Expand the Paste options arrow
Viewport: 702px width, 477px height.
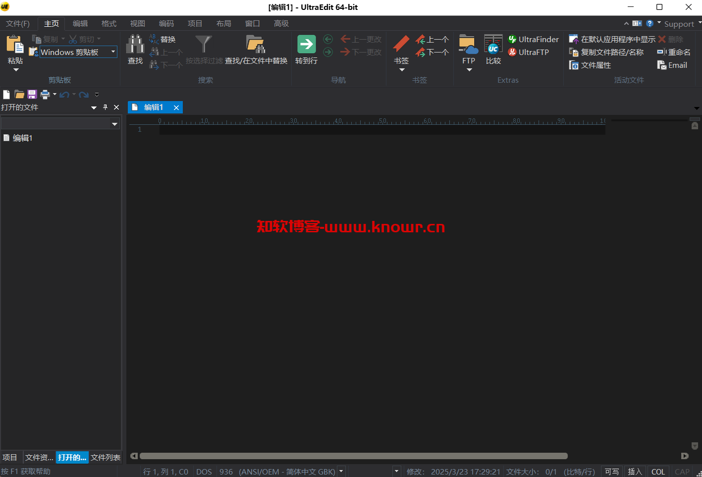(x=15, y=70)
